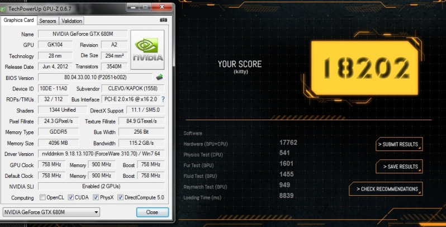
Task: Click the Default Clock field 758 MHz
Action: pyautogui.click(x=51, y=176)
